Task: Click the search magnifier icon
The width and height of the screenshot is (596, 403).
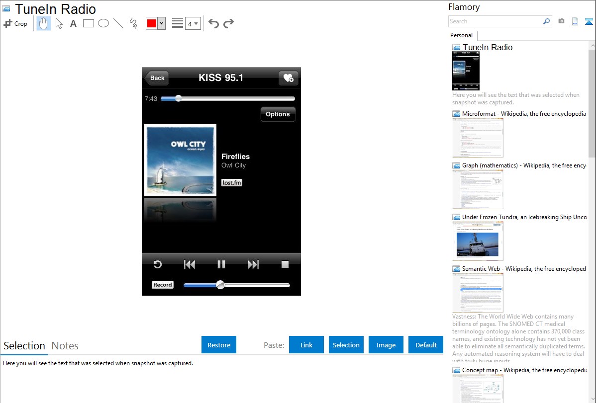Action: tap(547, 21)
